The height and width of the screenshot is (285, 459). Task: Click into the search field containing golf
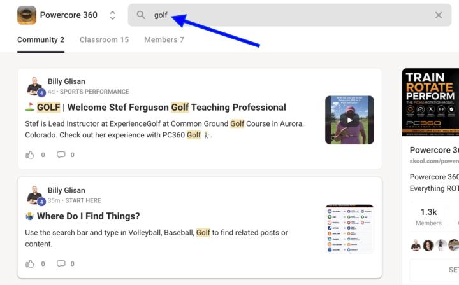pos(289,15)
